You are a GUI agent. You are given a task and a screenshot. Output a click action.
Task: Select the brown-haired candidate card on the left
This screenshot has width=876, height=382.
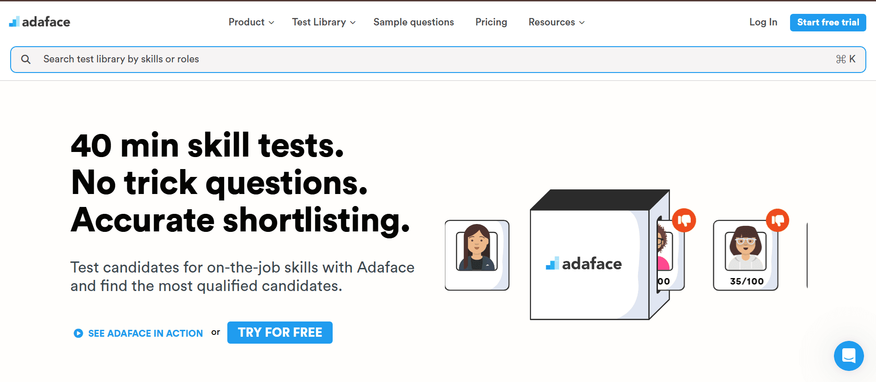pyautogui.click(x=477, y=255)
